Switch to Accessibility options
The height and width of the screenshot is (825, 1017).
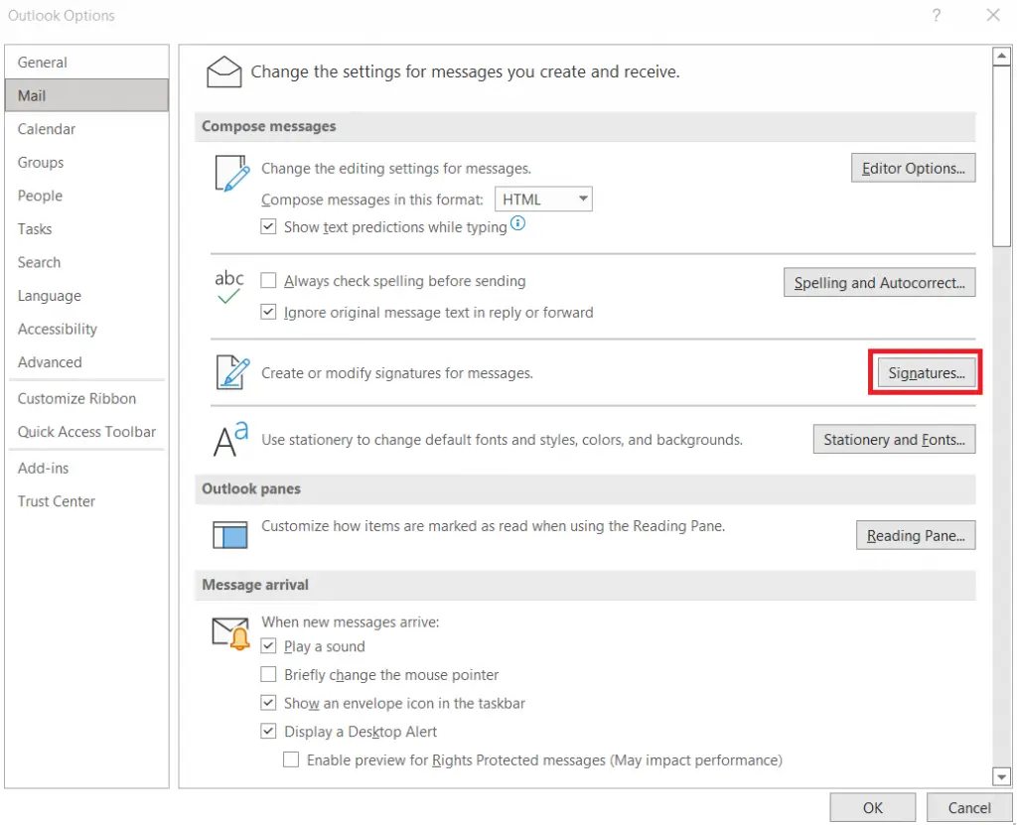click(x=87, y=329)
